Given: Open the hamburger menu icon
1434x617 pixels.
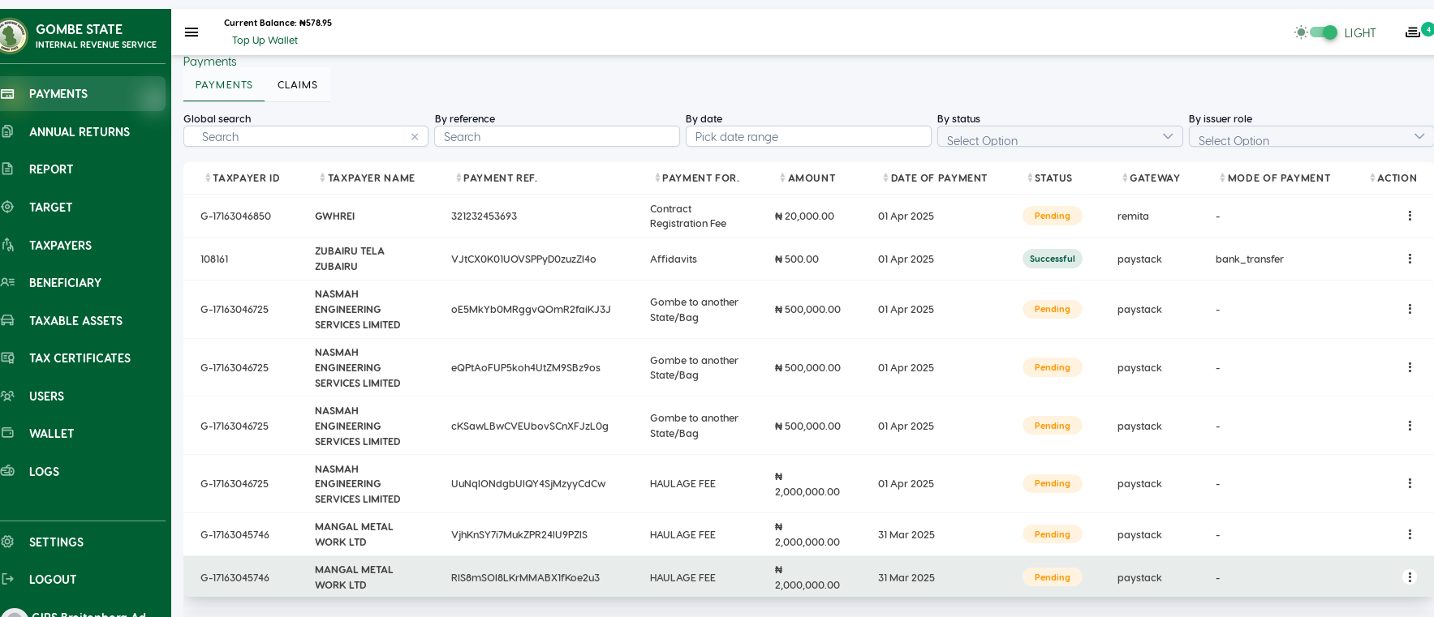Looking at the screenshot, I should tap(192, 32).
